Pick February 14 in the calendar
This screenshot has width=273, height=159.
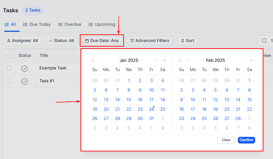pos(238,100)
